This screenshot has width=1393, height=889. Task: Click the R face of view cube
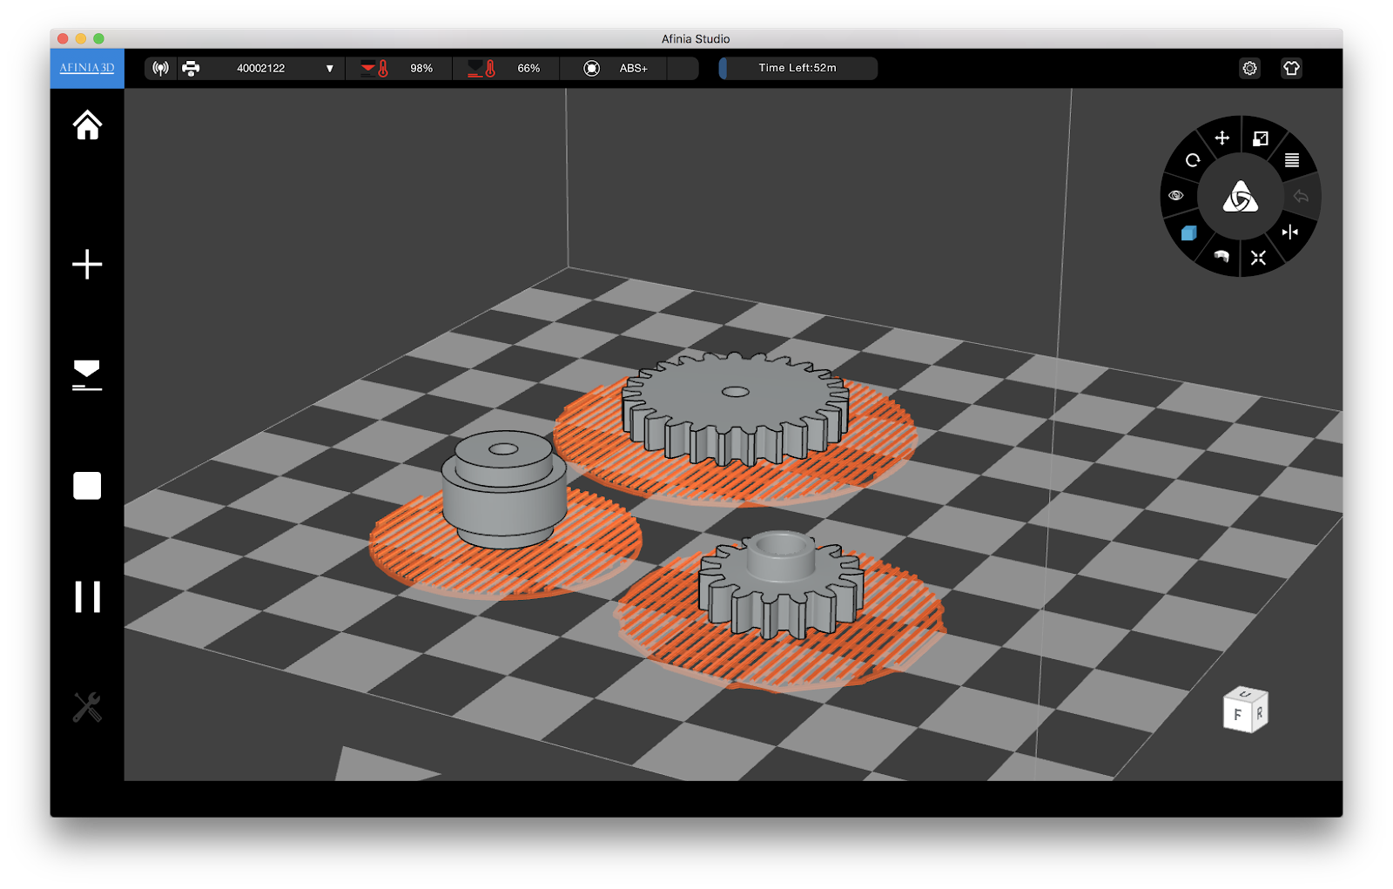pos(1259,712)
